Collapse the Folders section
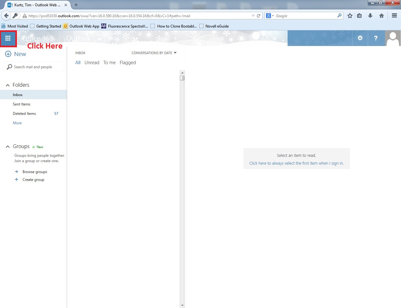 [x=8, y=85]
